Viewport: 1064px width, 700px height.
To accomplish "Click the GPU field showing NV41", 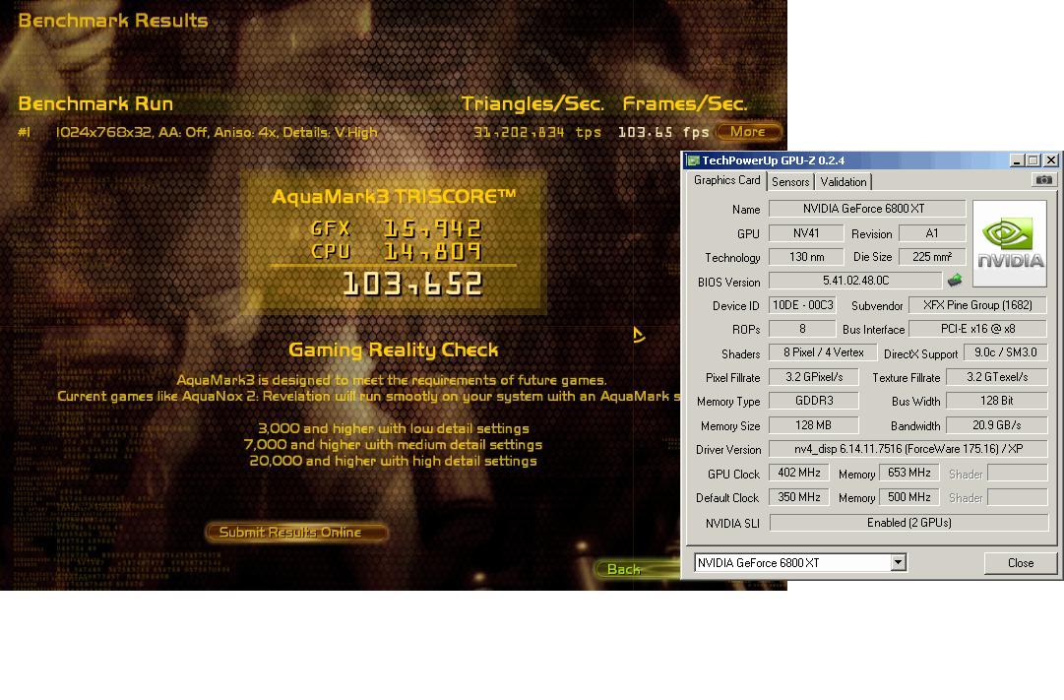I will (x=805, y=233).
